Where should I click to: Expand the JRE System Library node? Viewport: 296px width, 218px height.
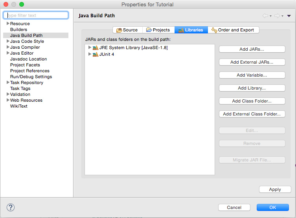[90, 48]
